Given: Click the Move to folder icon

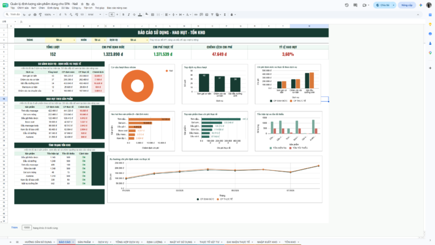Looking at the screenshot, I should point(87,4).
